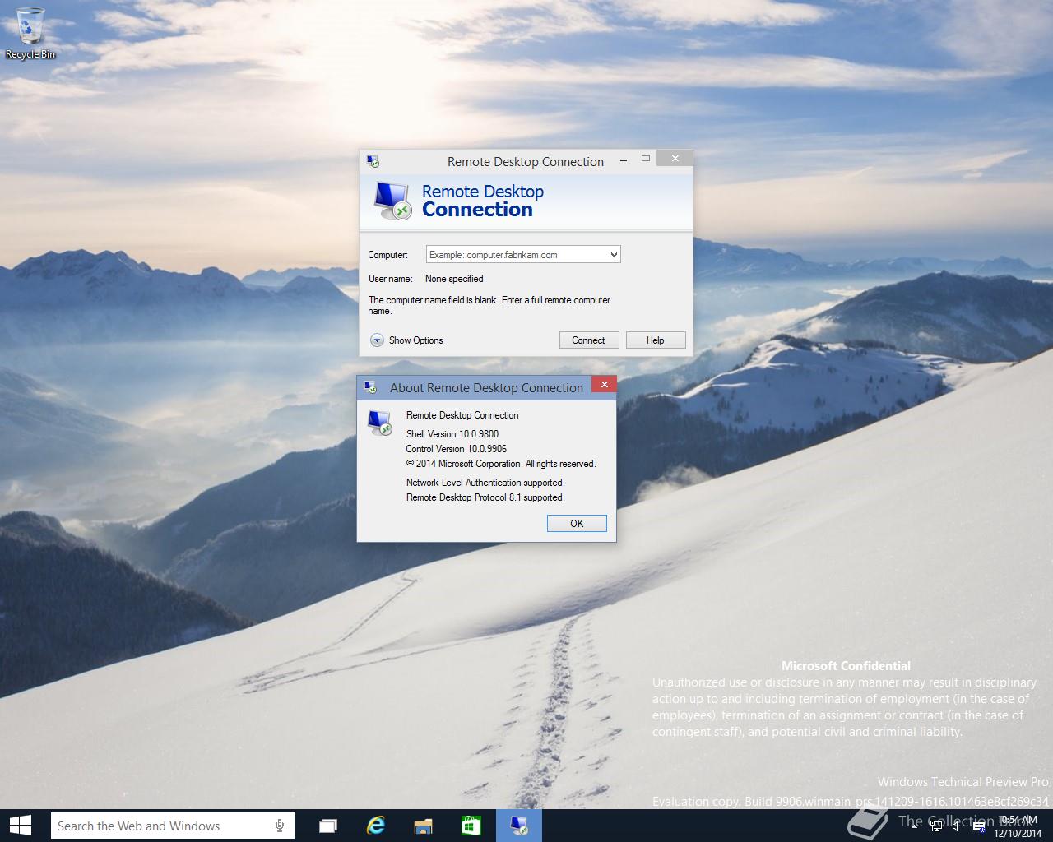This screenshot has height=842, width=1053.
Task: Open the taskbar clock and date
Action: (1018, 826)
